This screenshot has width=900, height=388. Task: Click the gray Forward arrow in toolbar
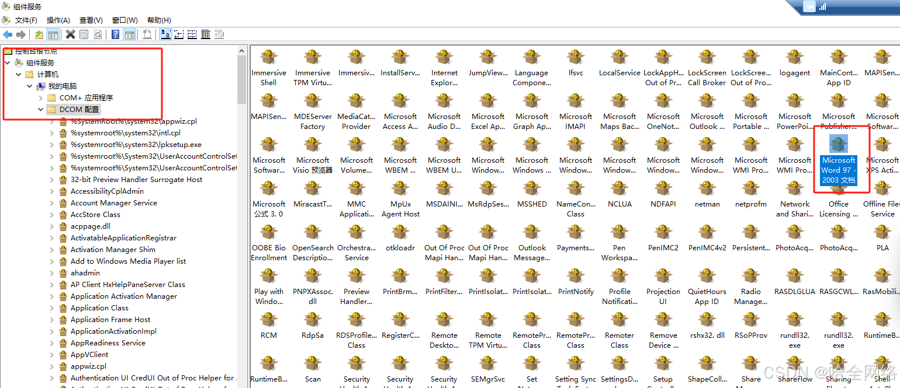20,34
